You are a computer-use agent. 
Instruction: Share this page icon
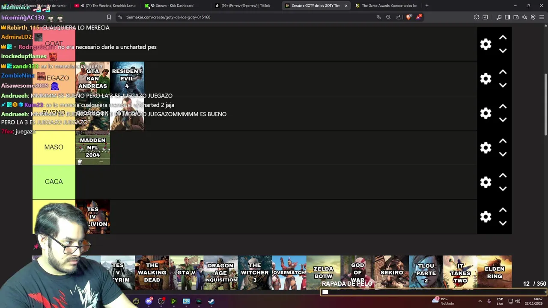point(398,17)
